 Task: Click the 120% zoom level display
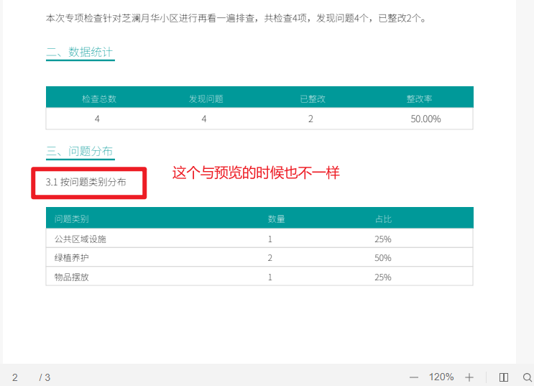tap(441, 377)
